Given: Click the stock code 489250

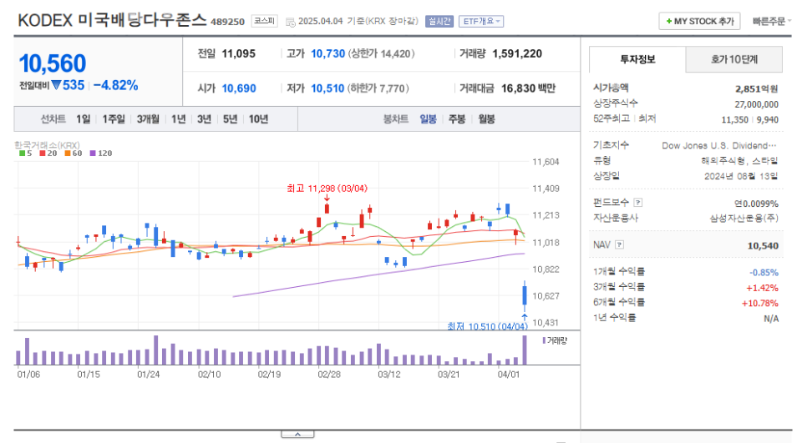Looking at the screenshot, I should (227, 22).
